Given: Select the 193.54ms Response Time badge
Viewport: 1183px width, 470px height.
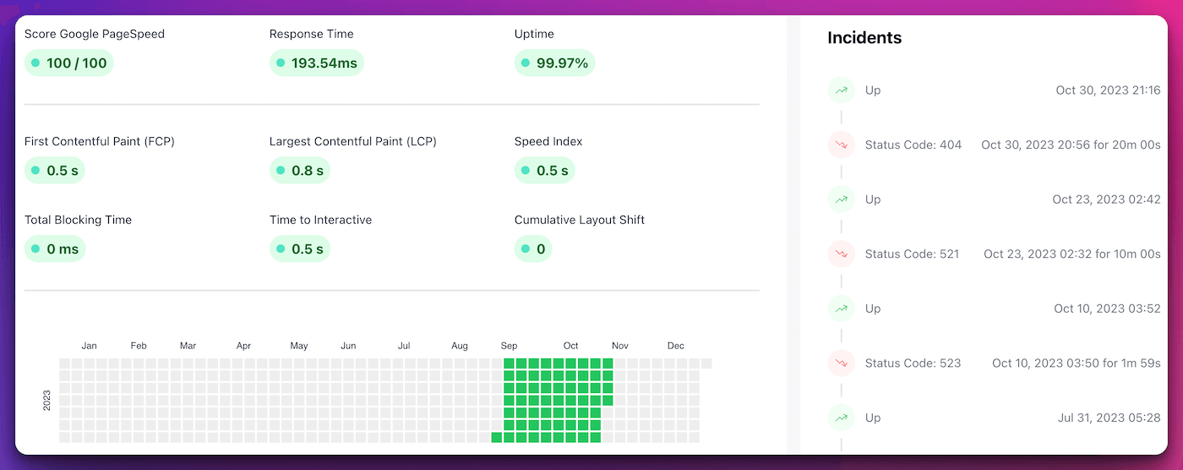Looking at the screenshot, I should 316,63.
